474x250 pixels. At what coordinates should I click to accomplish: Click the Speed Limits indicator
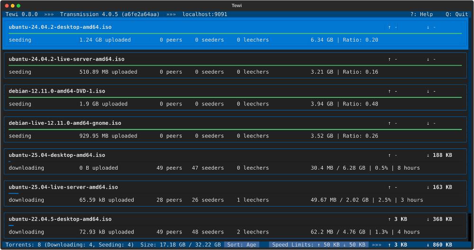319,245
